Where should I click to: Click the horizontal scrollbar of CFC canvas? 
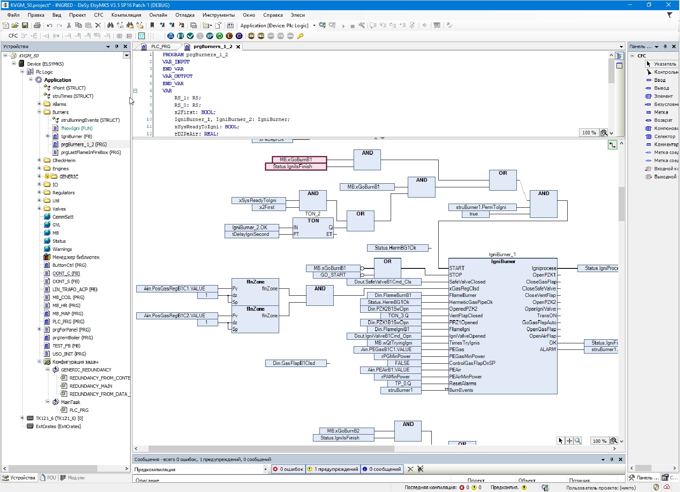pos(271,448)
